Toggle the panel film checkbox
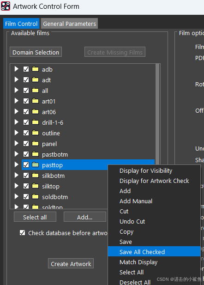 [x=26, y=144]
